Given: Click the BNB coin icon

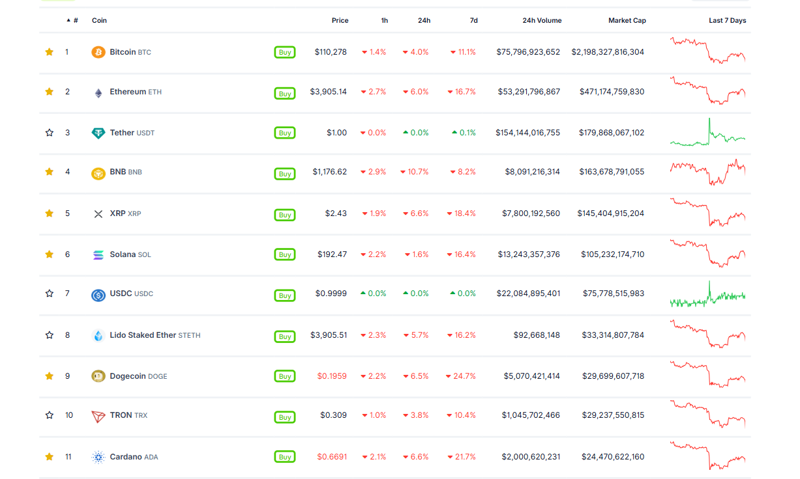Looking at the screenshot, I should tap(98, 173).
